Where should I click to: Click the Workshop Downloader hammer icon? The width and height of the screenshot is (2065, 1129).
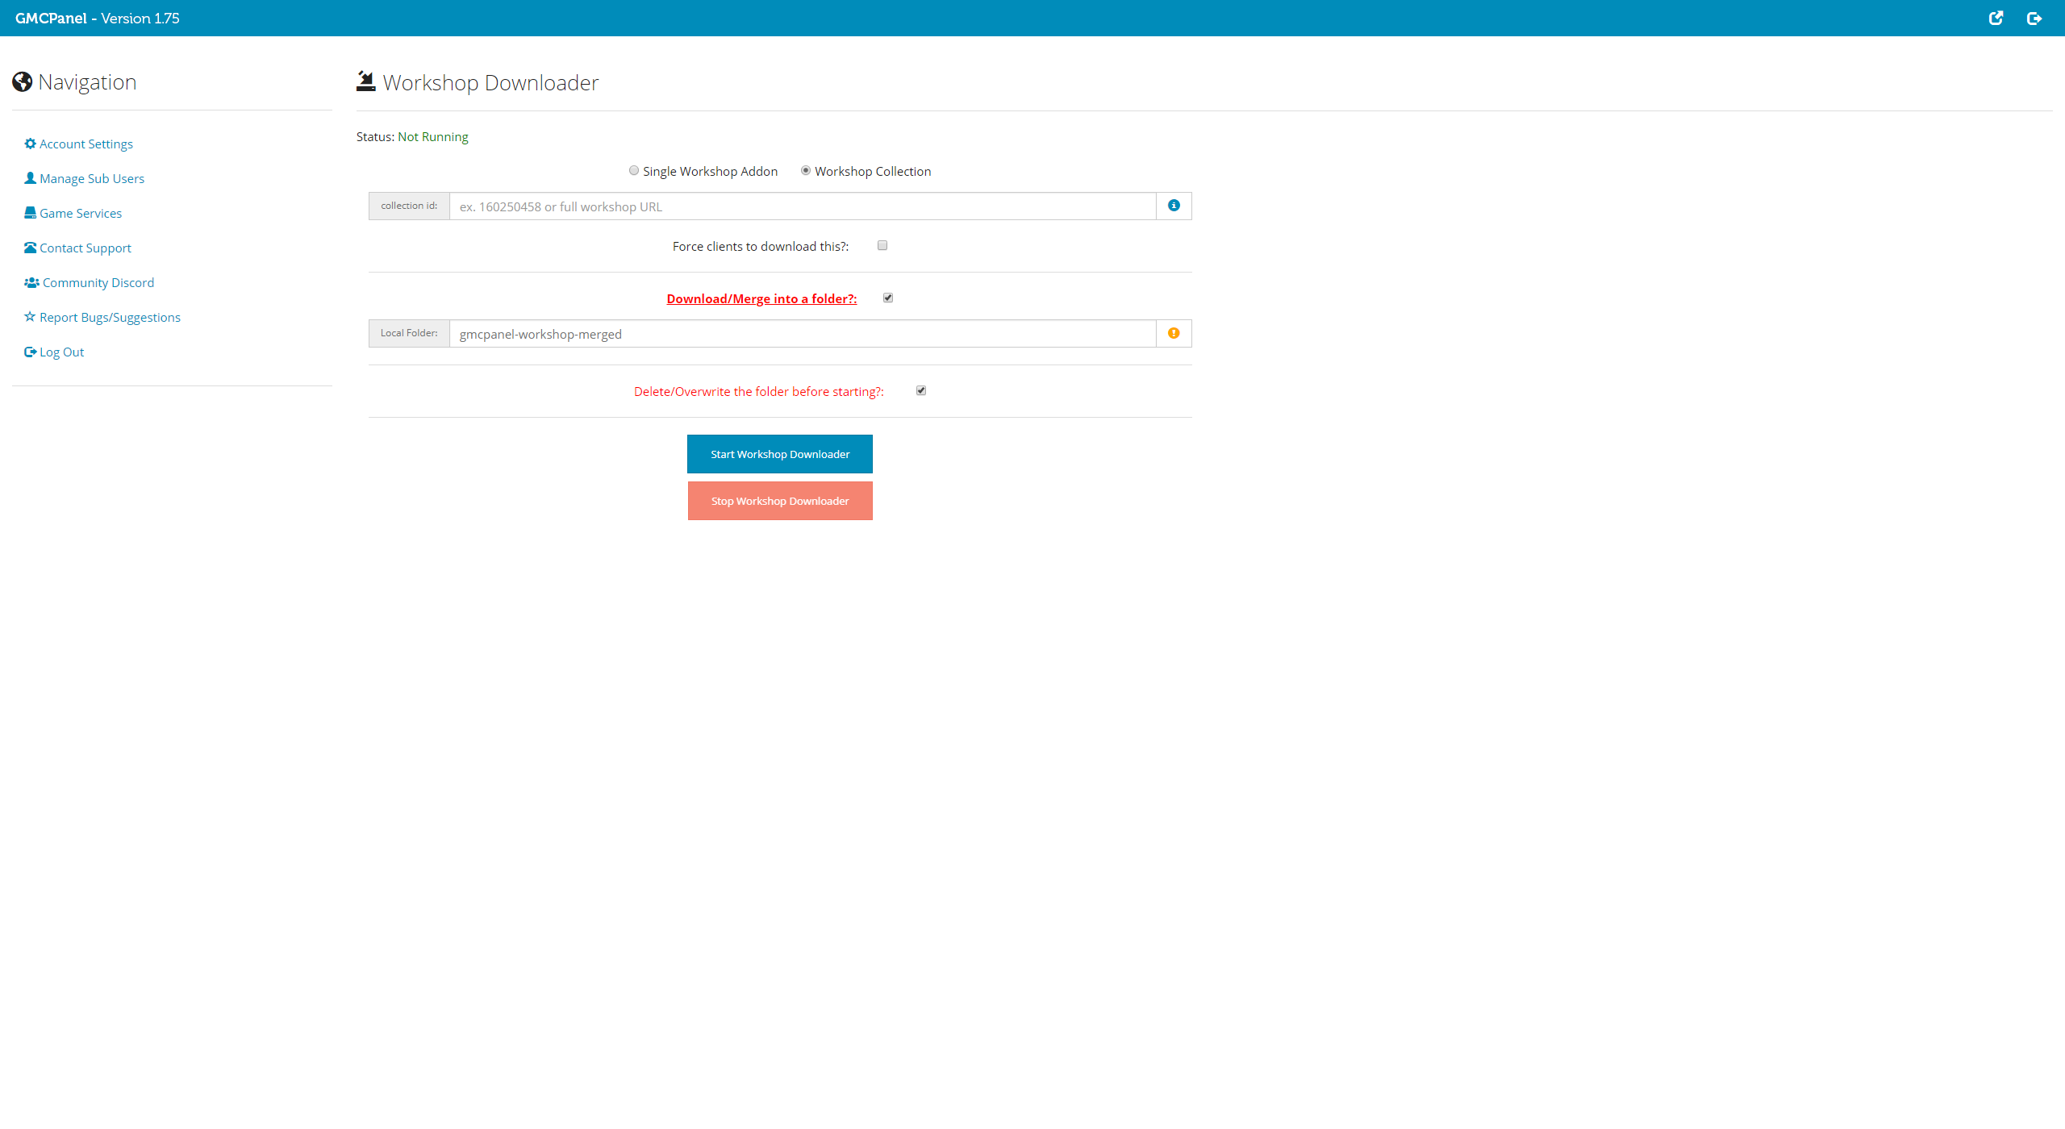tap(365, 81)
